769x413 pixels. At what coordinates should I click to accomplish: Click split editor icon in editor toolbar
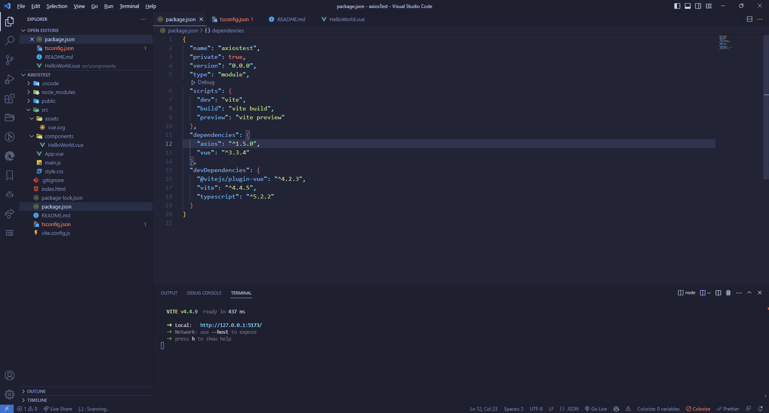(x=749, y=19)
